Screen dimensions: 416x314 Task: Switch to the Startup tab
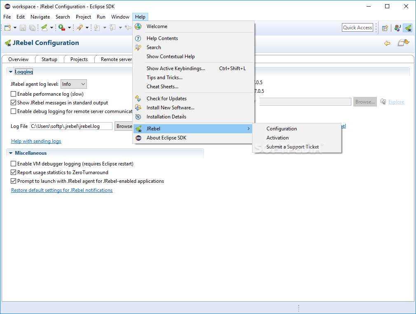[49, 59]
